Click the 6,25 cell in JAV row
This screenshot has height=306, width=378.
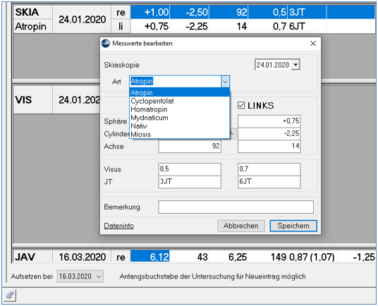228,257
